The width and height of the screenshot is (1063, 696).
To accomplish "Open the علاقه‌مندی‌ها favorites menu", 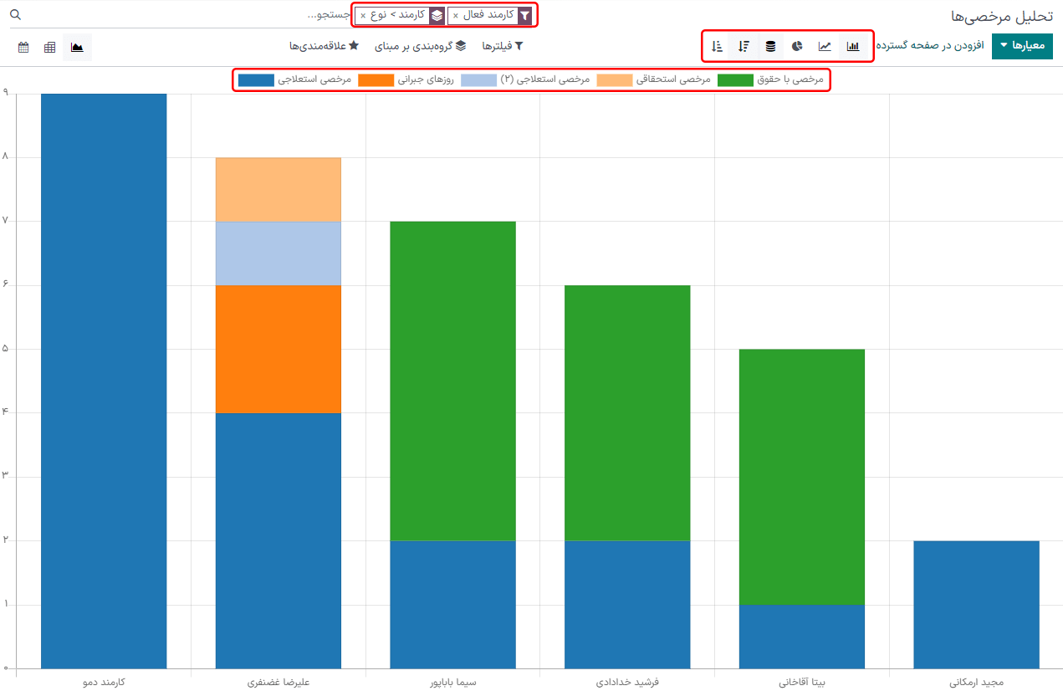I will pos(324,46).
